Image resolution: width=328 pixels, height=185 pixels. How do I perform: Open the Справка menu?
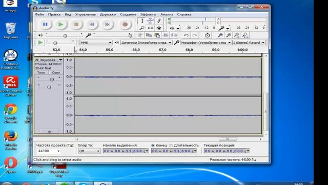click(184, 14)
